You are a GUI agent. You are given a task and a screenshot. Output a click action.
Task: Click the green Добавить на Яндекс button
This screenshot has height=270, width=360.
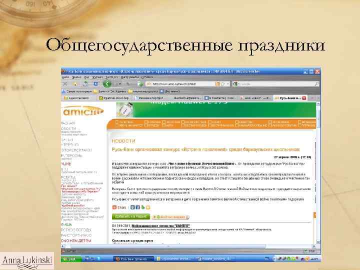pyautogui.click(x=131, y=216)
